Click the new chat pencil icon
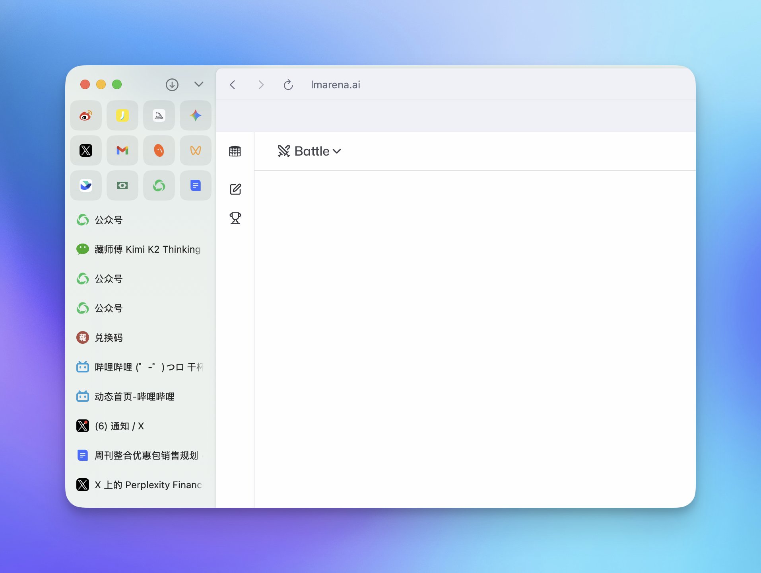 click(235, 189)
